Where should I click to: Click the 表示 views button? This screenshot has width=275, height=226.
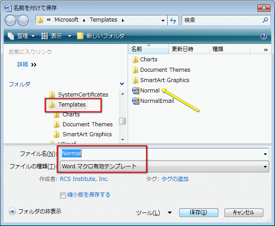point(52,36)
